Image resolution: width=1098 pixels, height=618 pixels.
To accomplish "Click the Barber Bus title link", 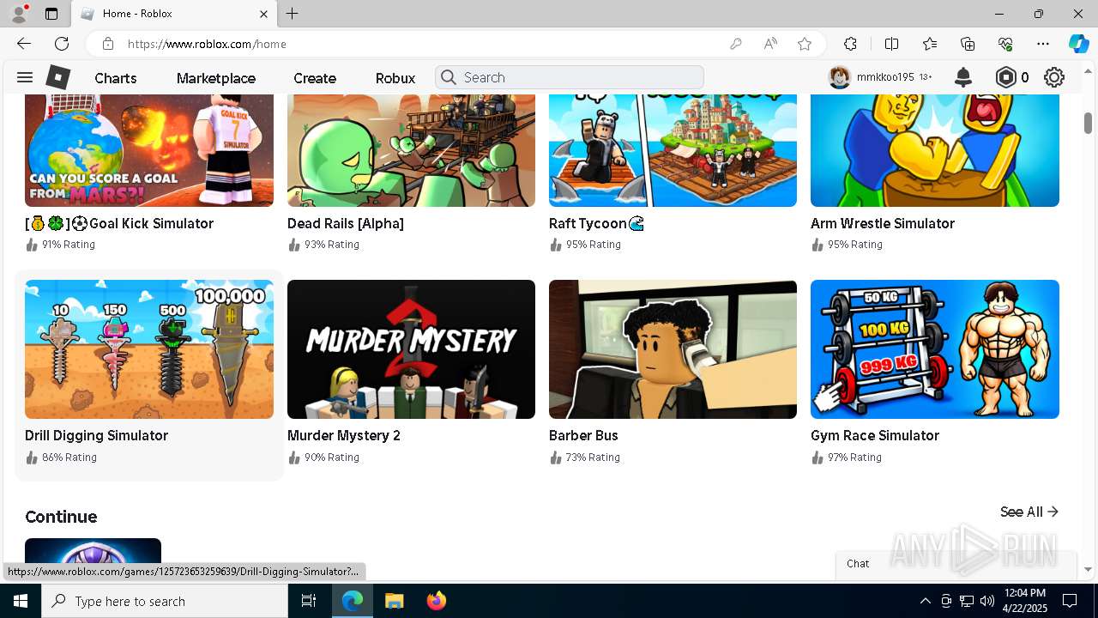I will click(583, 435).
